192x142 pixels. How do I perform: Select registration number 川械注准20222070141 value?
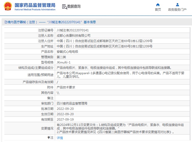click(x=73, y=30)
